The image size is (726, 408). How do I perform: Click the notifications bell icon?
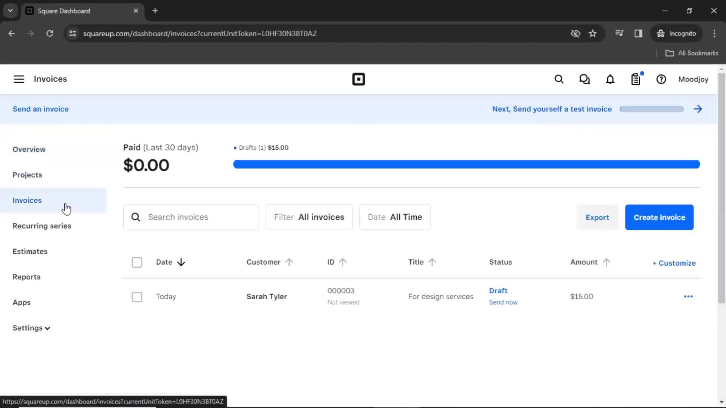[x=610, y=79]
